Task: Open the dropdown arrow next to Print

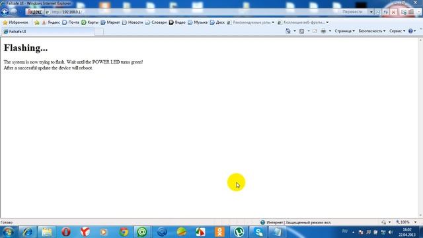Action: point(330,31)
